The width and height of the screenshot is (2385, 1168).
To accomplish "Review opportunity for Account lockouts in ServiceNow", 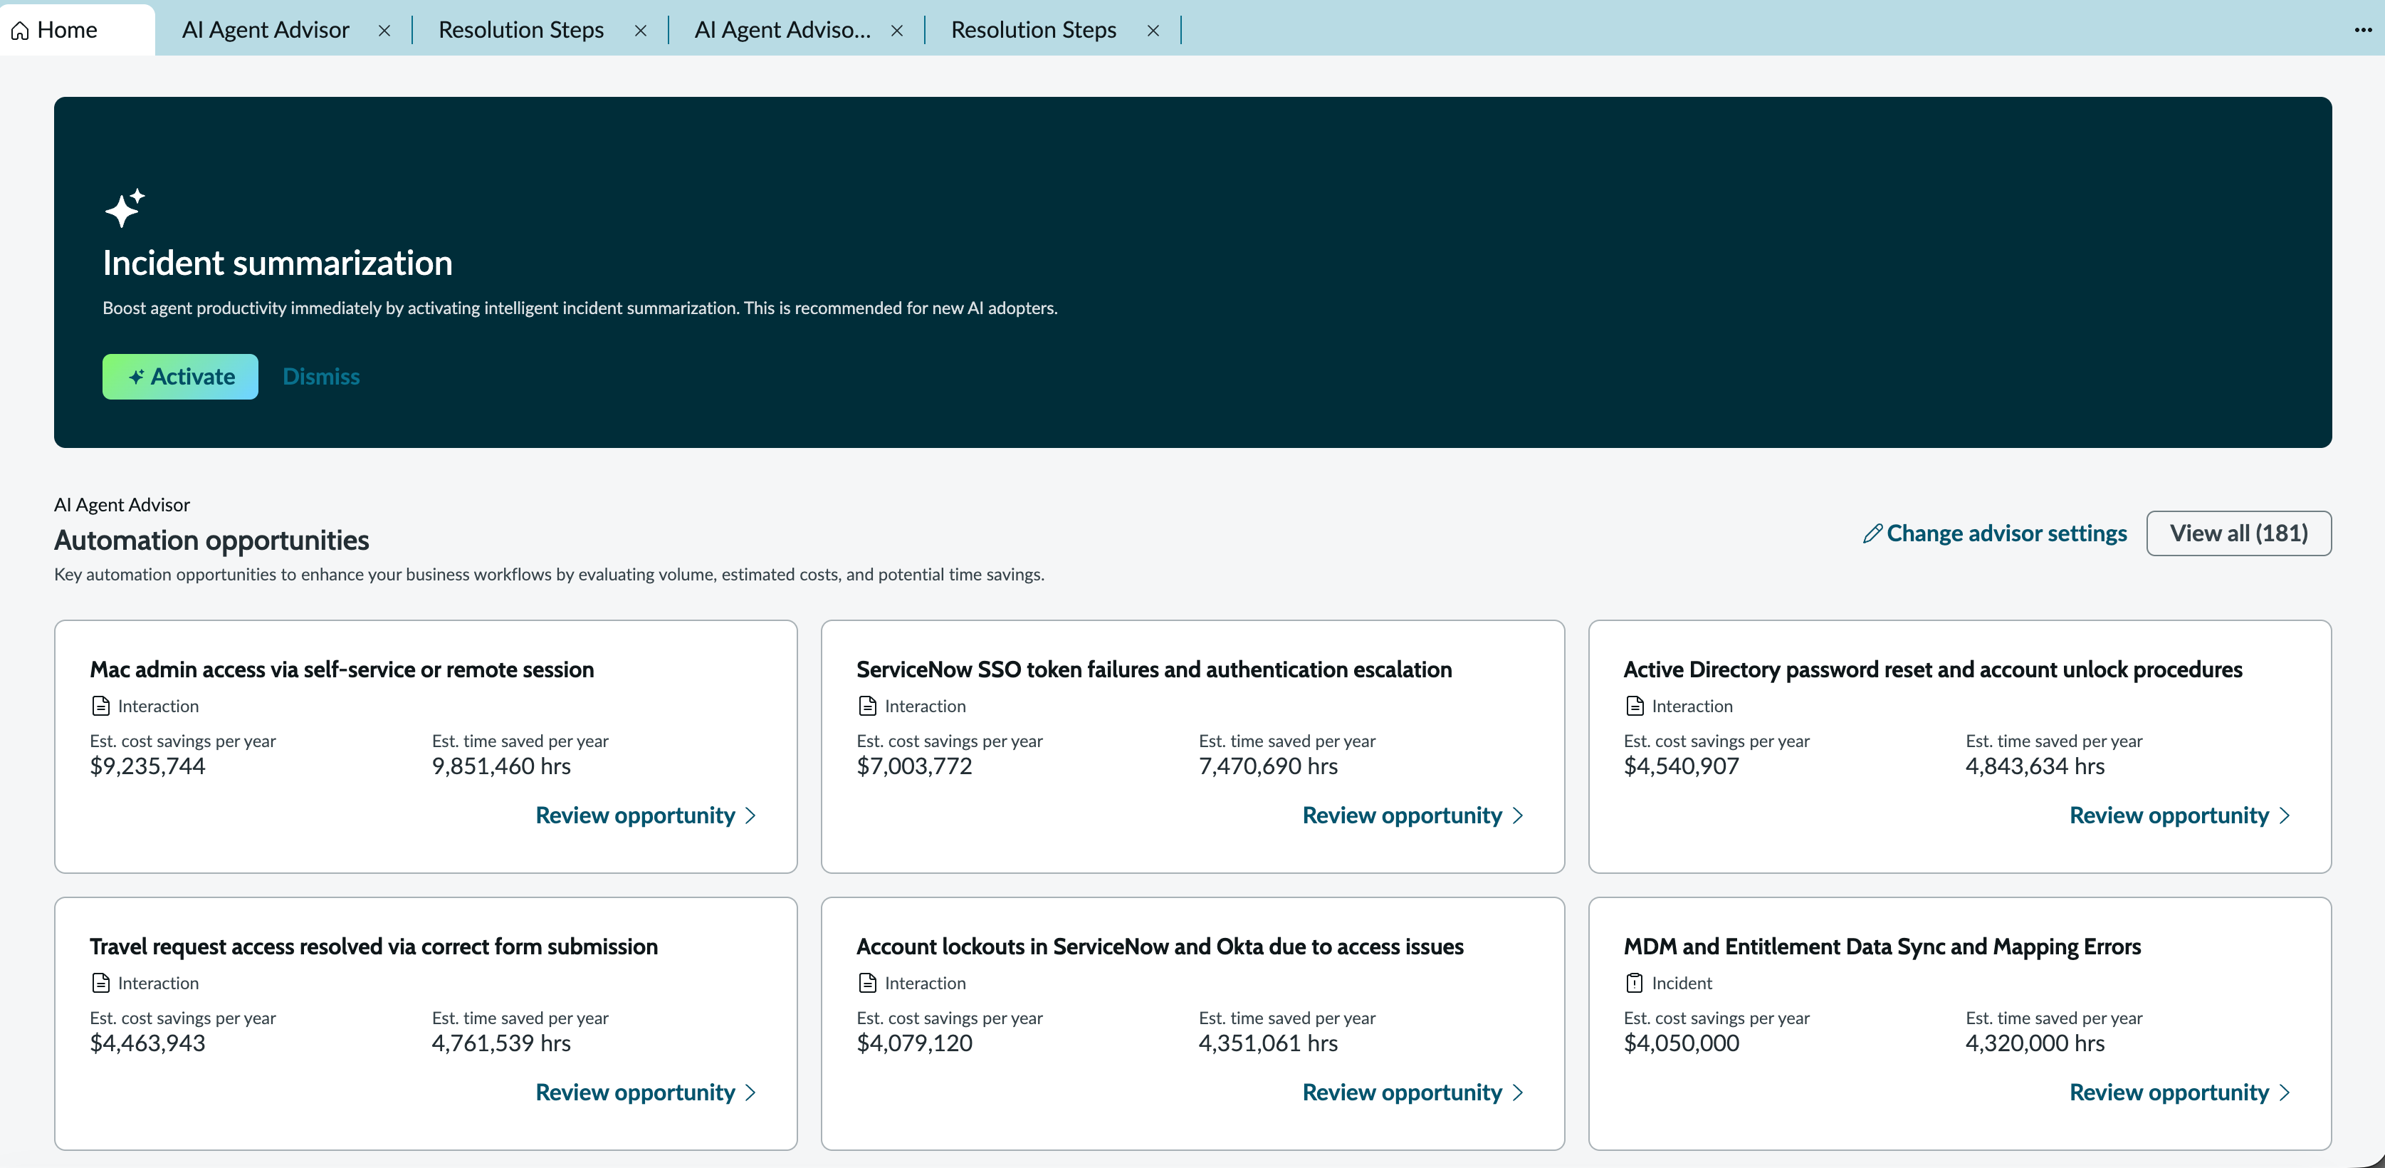I will (1413, 1092).
